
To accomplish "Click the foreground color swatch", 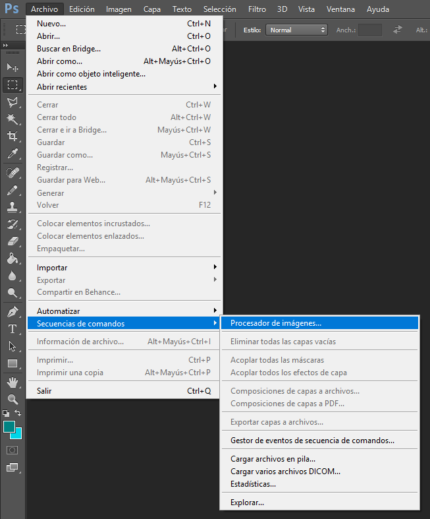I will [x=9, y=427].
